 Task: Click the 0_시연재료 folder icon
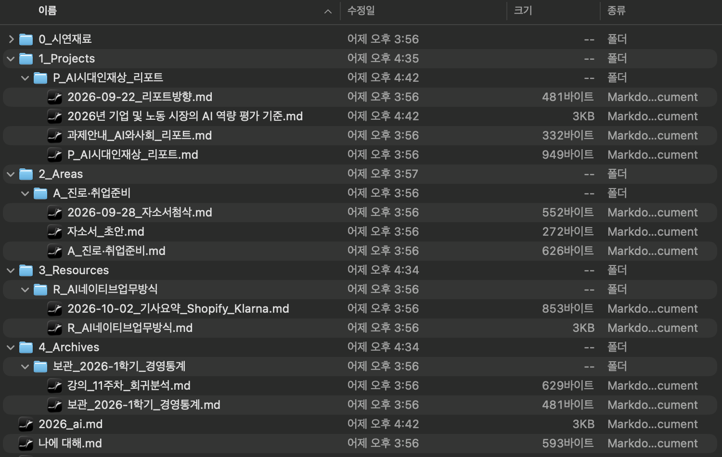pos(26,39)
